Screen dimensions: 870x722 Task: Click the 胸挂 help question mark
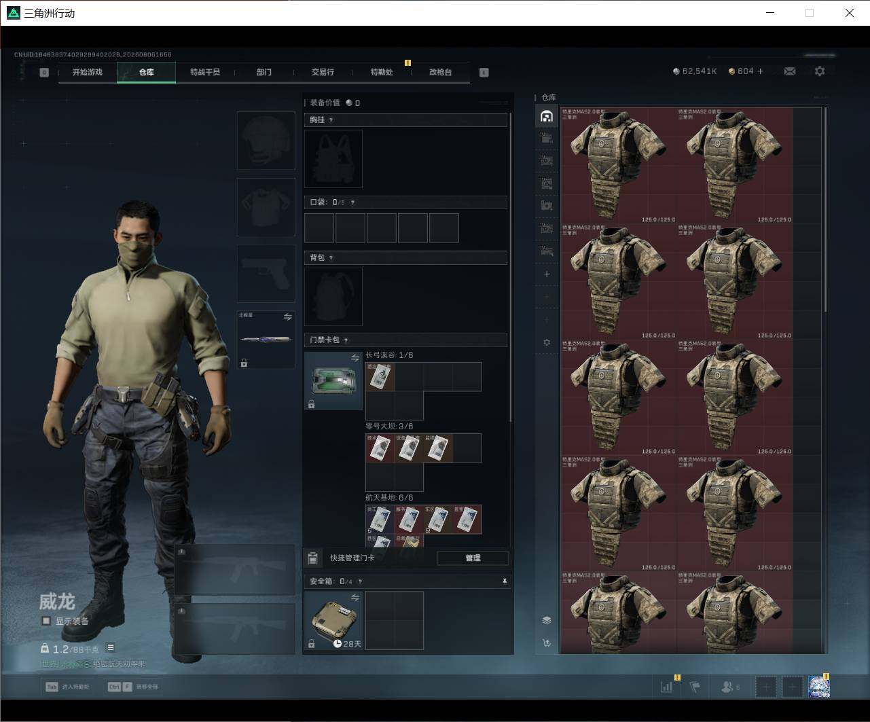point(331,120)
